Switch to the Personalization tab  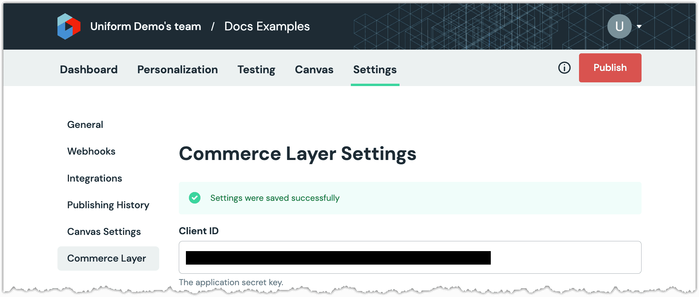click(177, 70)
